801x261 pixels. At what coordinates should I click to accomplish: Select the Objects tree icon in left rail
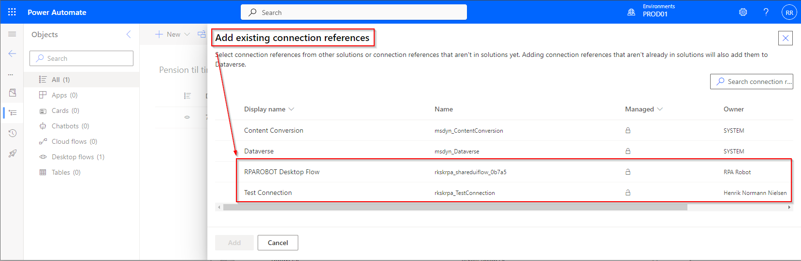click(x=13, y=112)
